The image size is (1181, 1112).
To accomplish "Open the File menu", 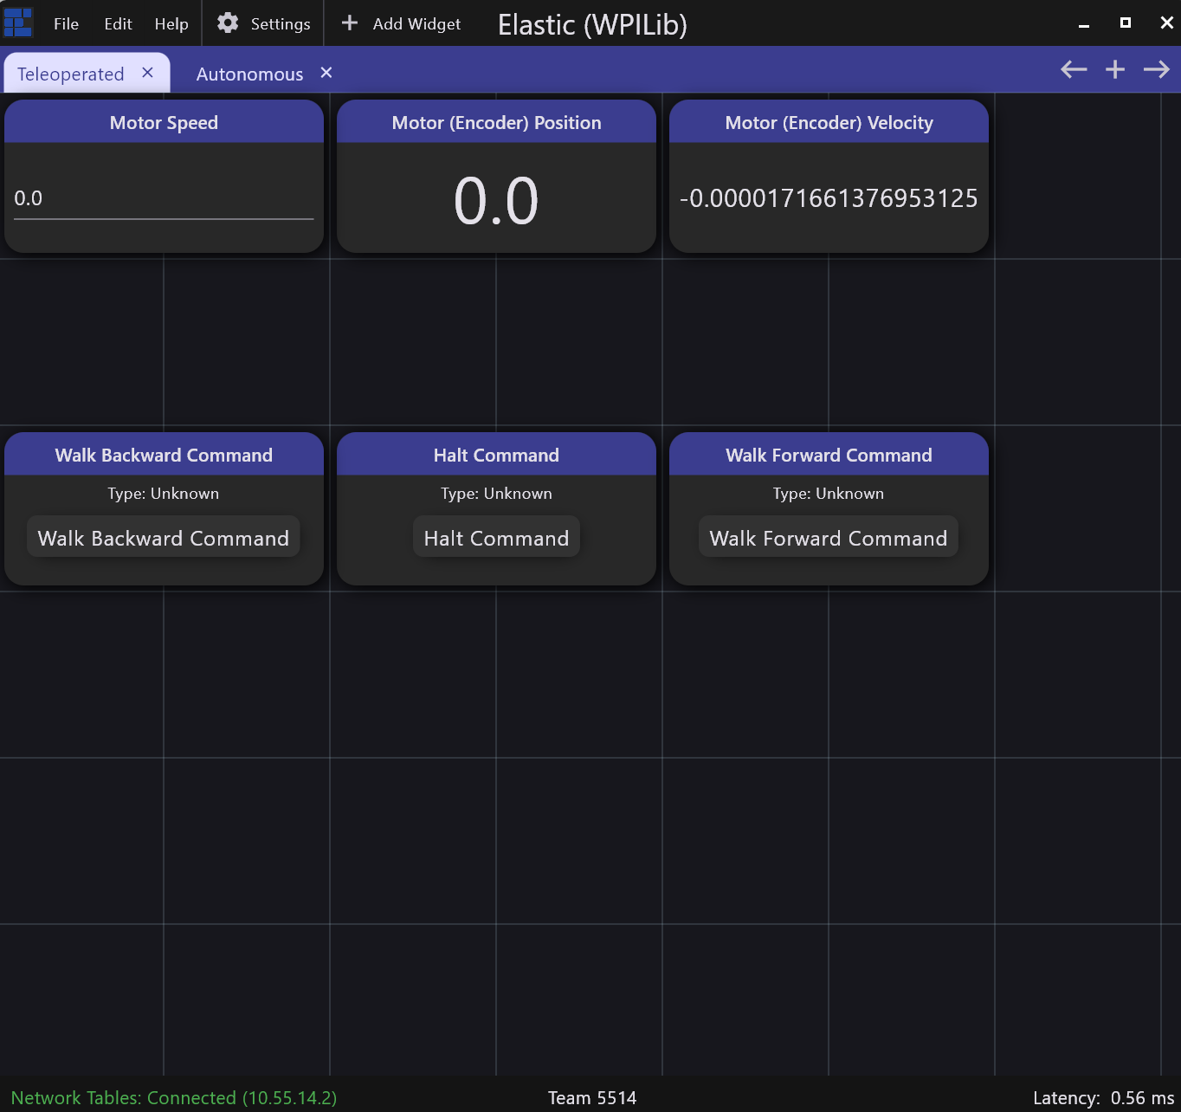I will click(x=66, y=24).
